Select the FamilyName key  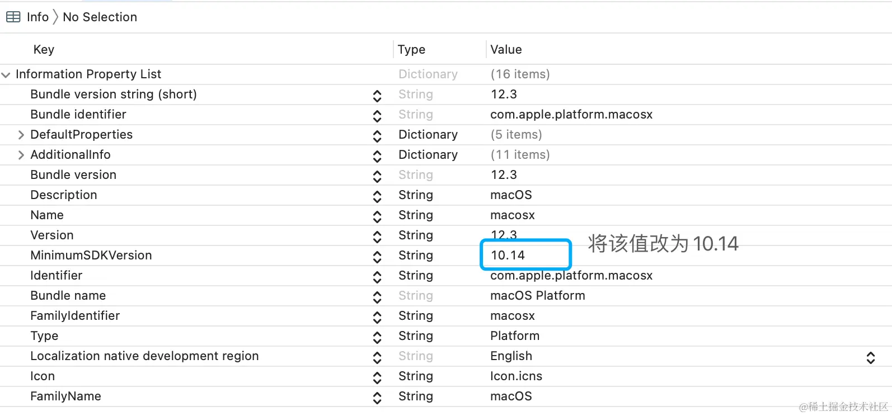tap(65, 396)
